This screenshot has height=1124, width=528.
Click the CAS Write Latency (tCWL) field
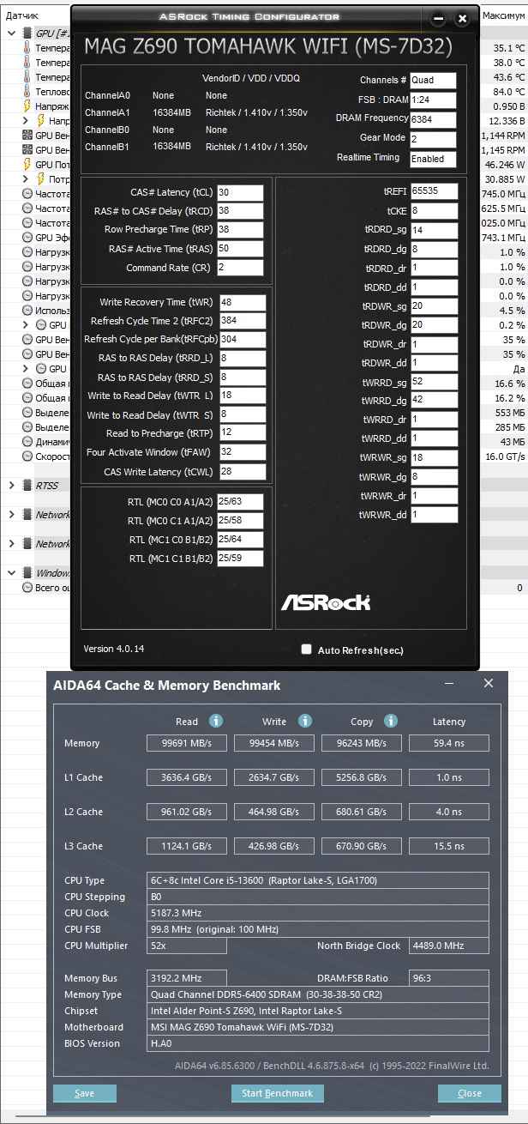[x=243, y=471]
